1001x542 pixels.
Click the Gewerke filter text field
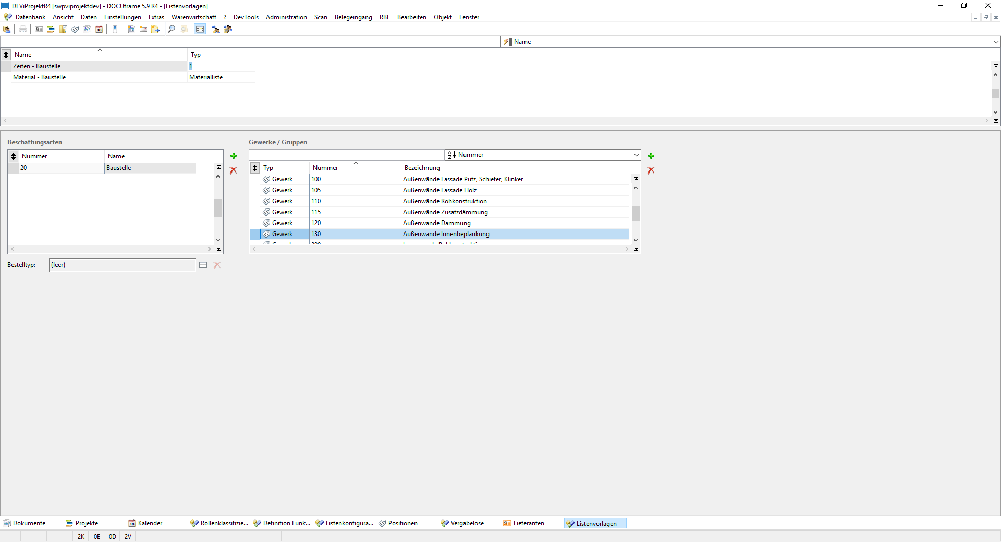347,155
